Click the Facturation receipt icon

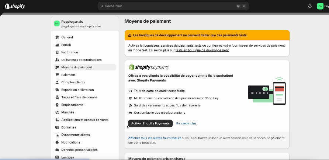pos(57,52)
